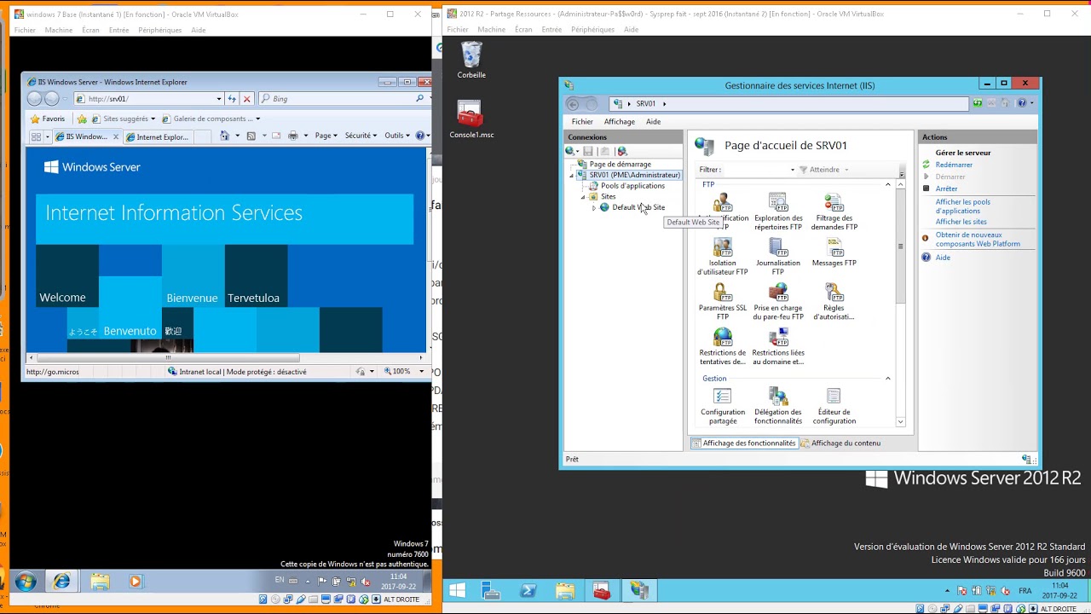Screen dimensions: 1091x614
Task: Click Favoris button in IE
Action: 48,119
